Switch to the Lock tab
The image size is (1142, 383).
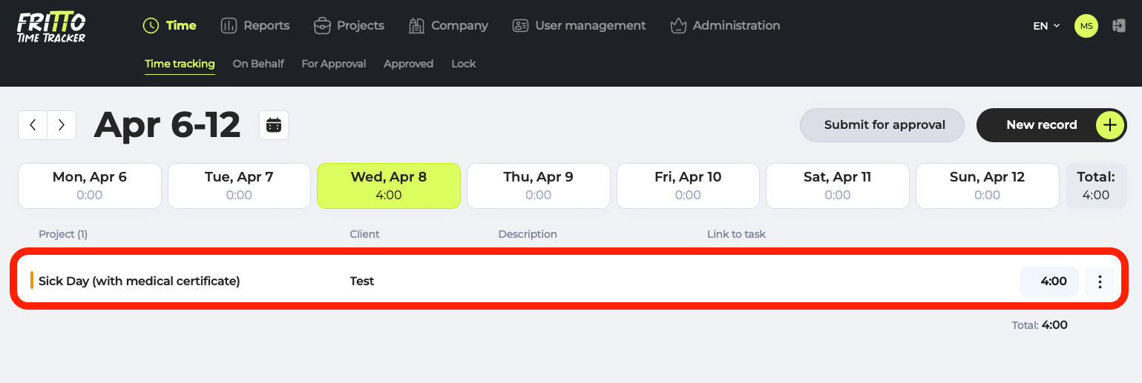[x=463, y=64]
